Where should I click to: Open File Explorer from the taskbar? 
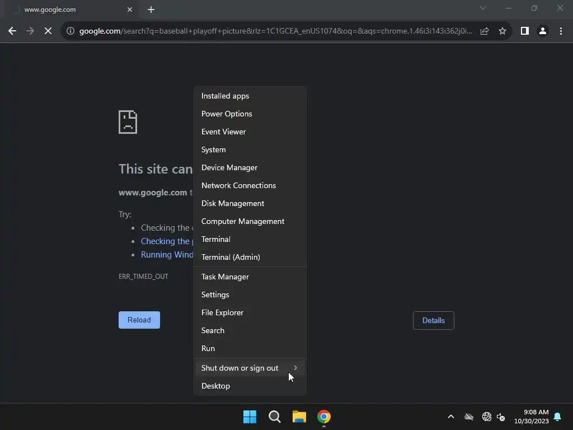pos(299,417)
